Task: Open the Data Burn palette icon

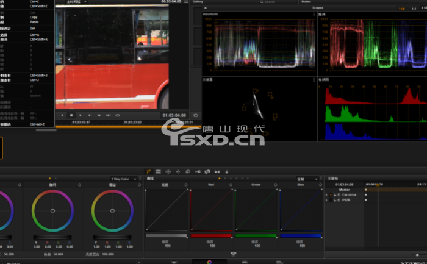Action: [x=226, y=171]
